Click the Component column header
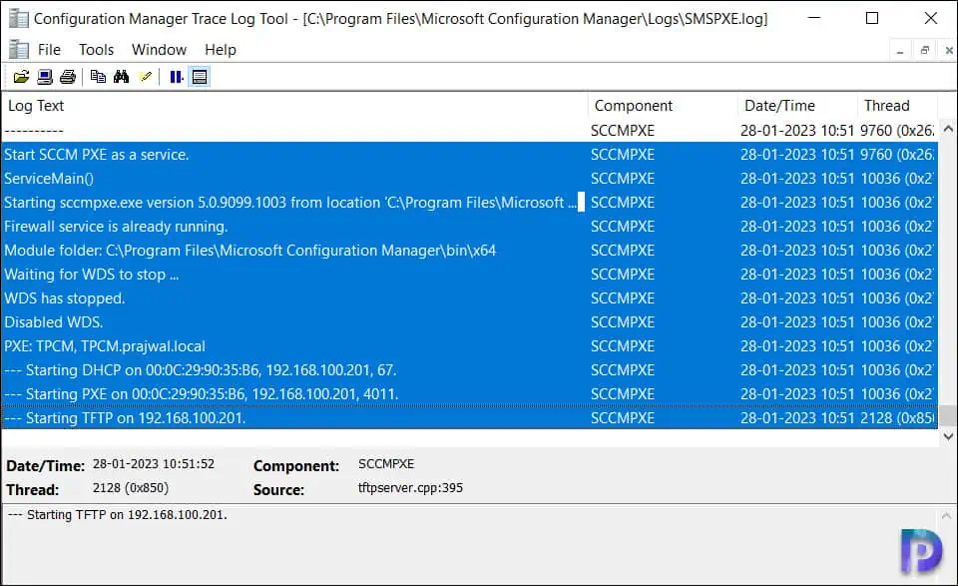Viewport: 958px width, 586px height. point(663,106)
